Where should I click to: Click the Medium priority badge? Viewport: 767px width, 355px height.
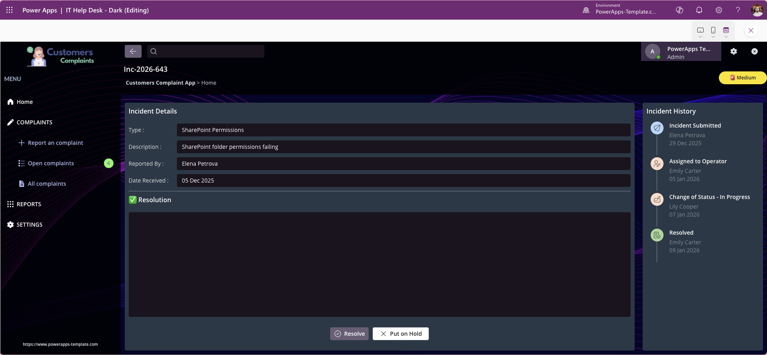click(x=743, y=78)
